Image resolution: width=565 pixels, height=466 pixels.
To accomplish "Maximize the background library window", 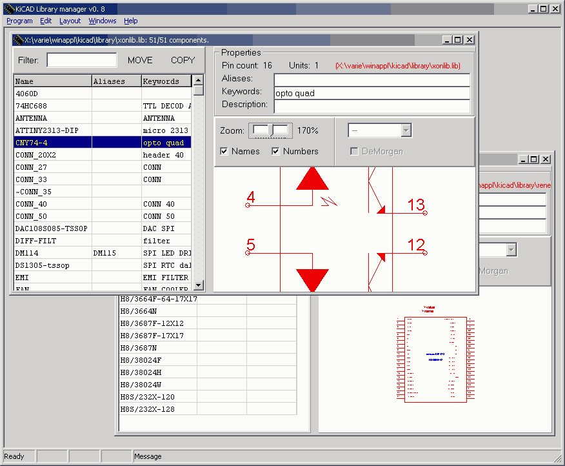I will pyautogui.click(x=535, y=159).
